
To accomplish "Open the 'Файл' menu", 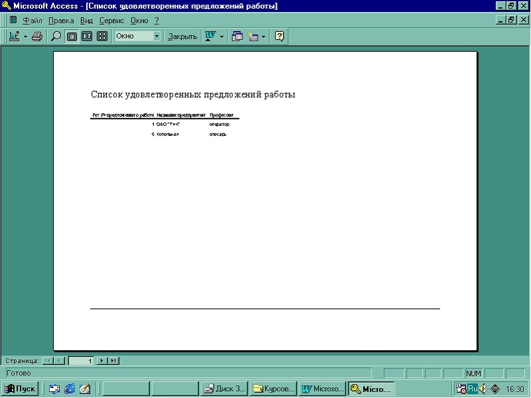I will pyautogui.click(x=32, y=21).
